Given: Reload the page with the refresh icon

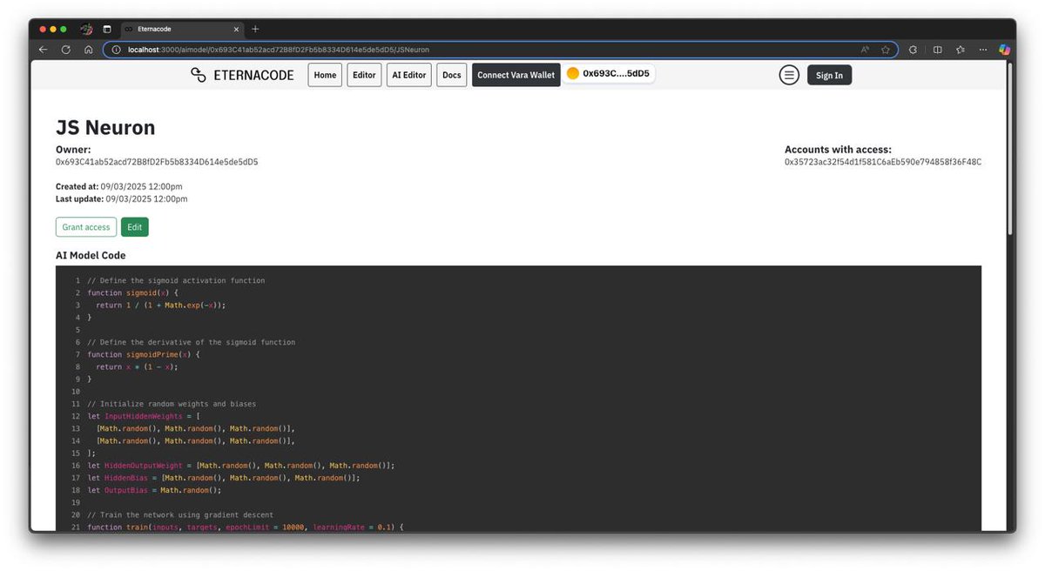Looking at the screenshot, I should pos(65,50).
